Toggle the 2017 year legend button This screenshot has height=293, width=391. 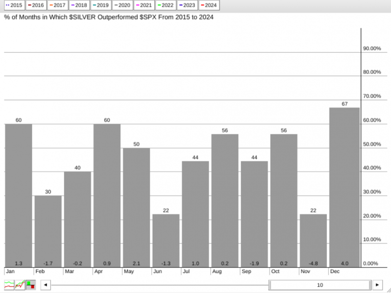[58, 5]
